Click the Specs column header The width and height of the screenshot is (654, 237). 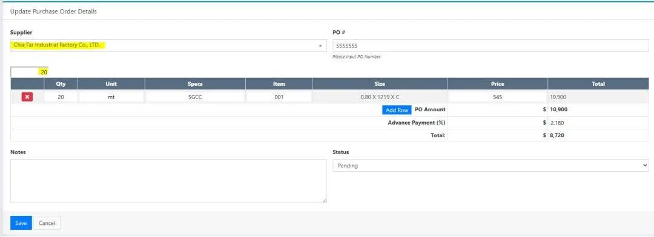[195, 83]
